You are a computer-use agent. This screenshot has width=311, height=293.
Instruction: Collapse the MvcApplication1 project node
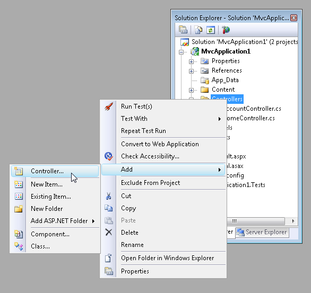point(181,52)
